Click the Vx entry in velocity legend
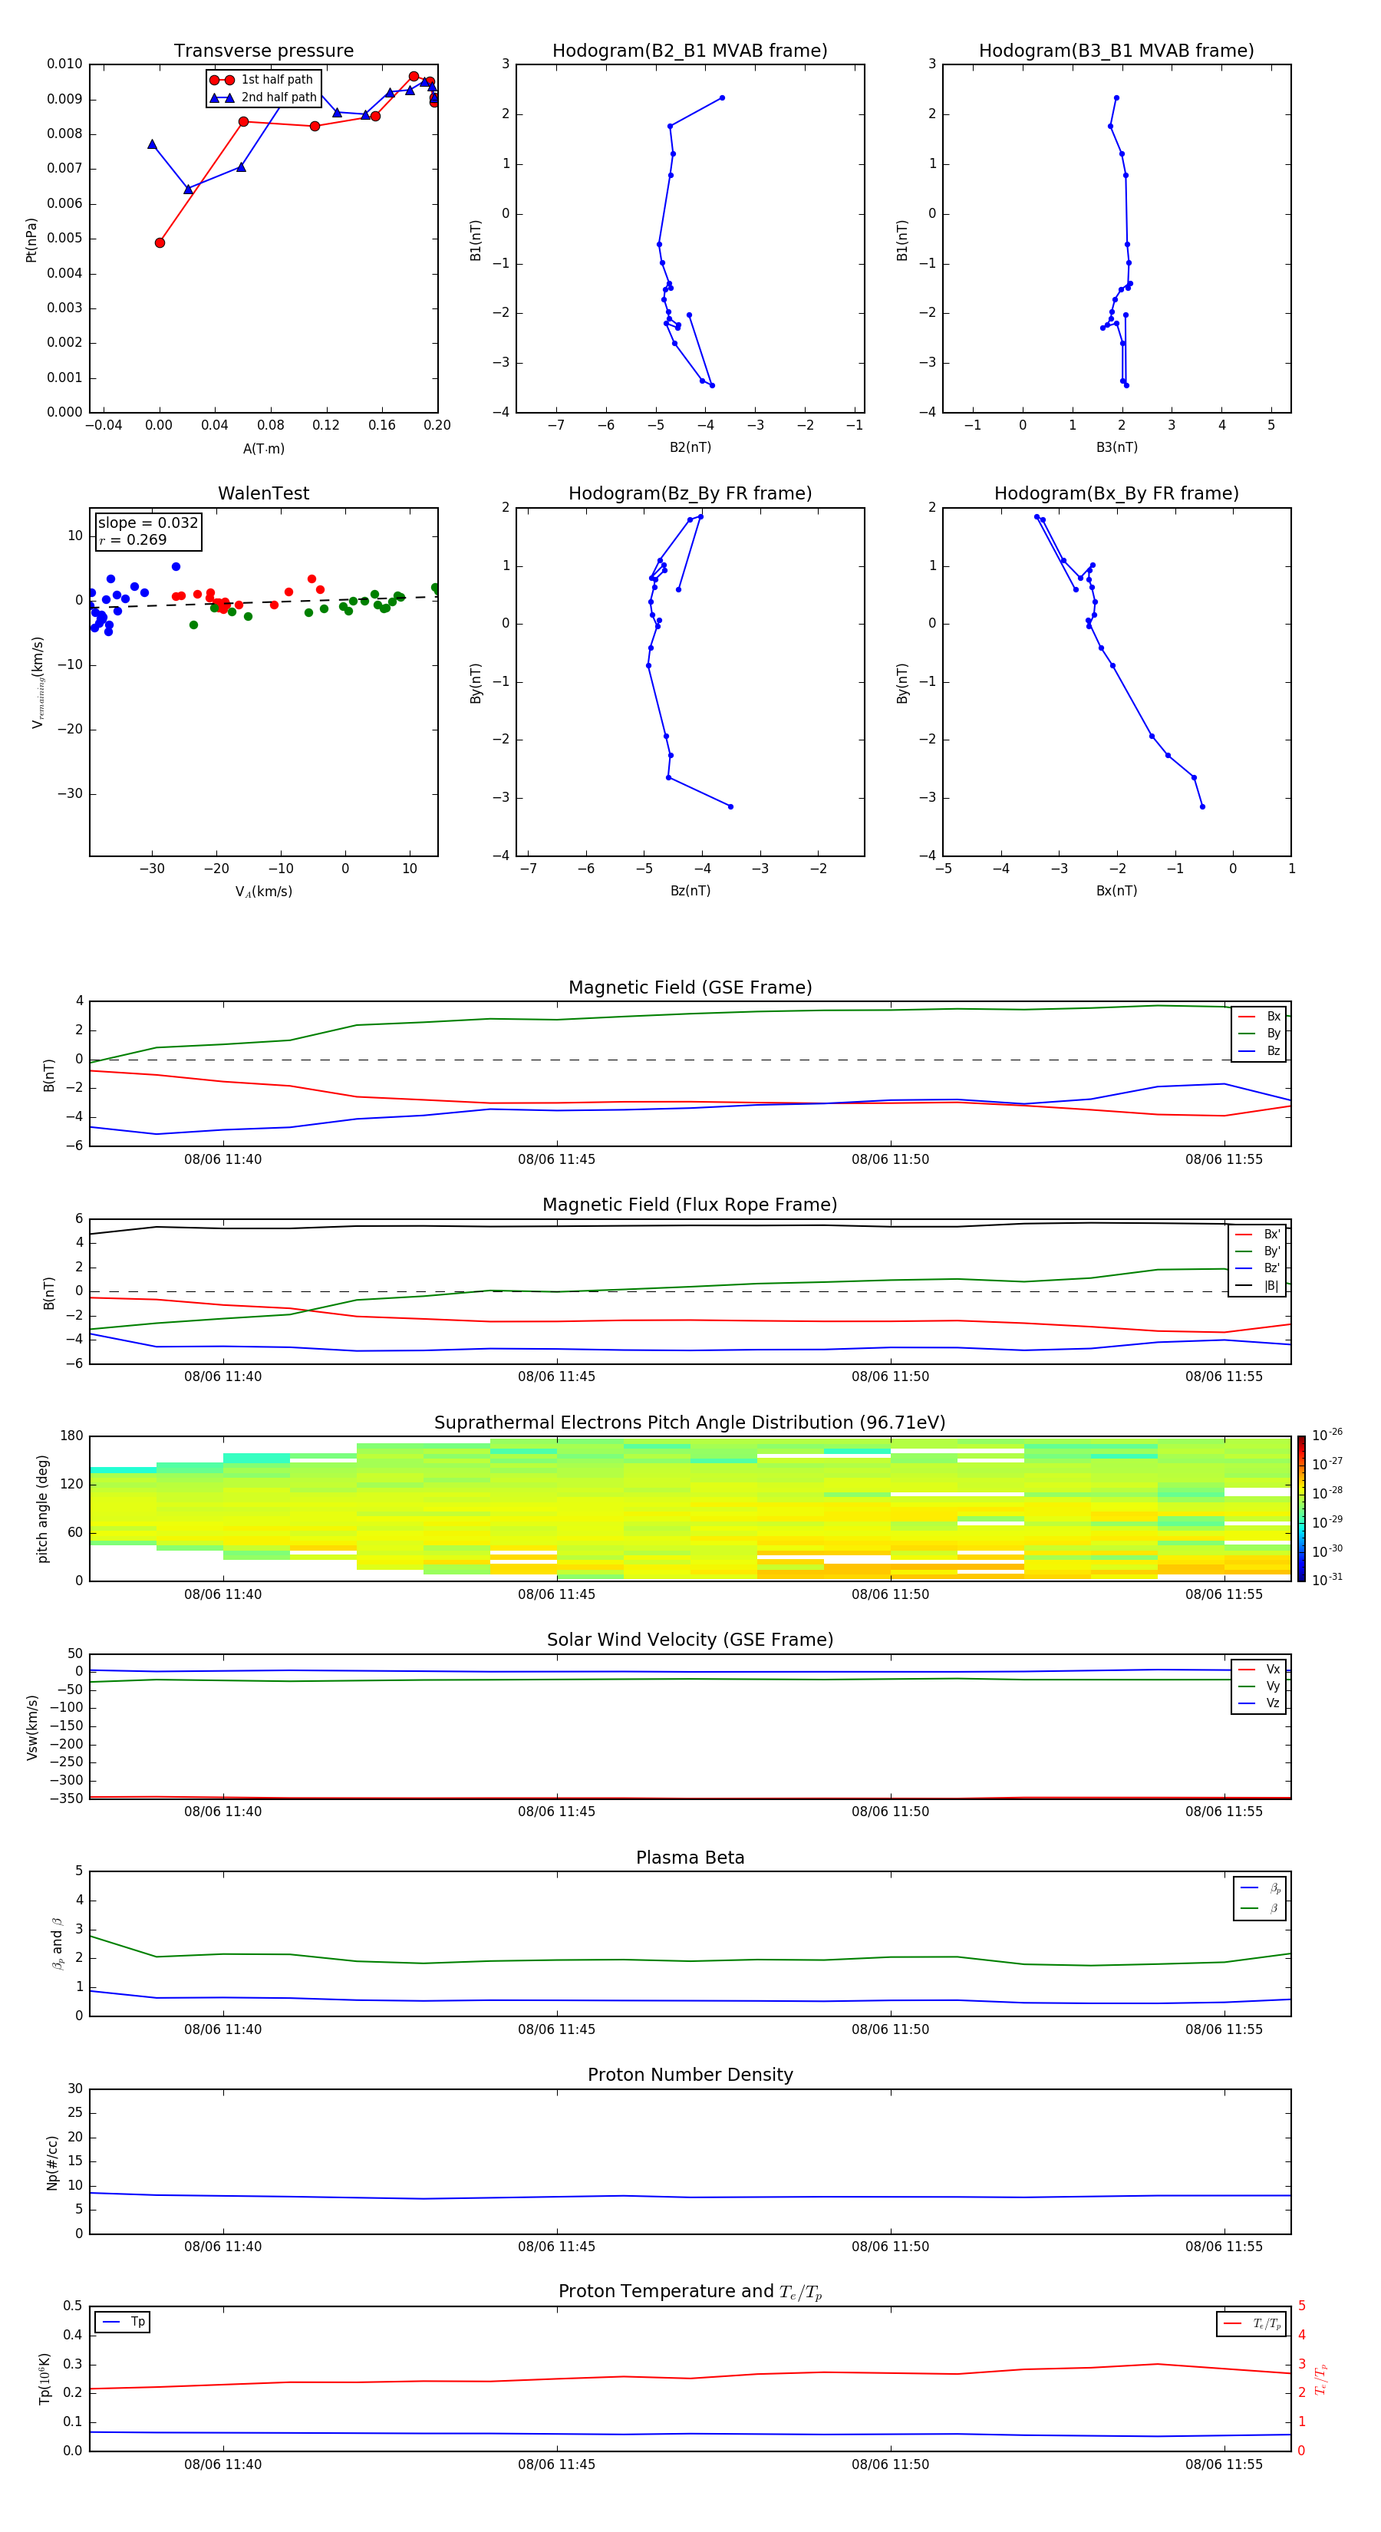The width and height of the screenshot is (1381, 2532). (1259, 1669)
